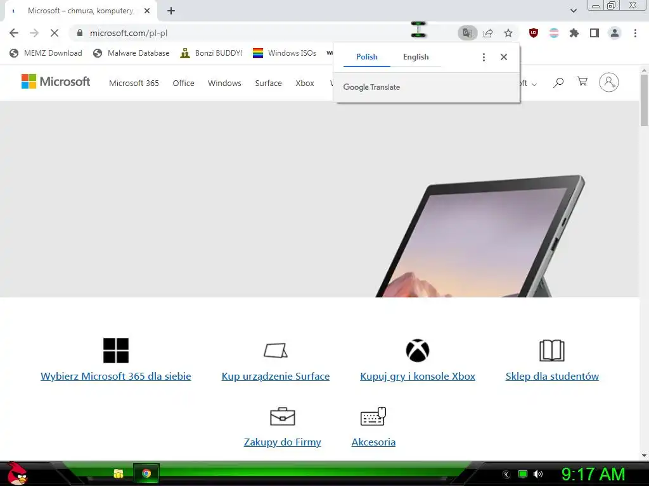The image size is (649, 486).
Task: Open the 'Akcesoria' link
Action: pos(373,442)
